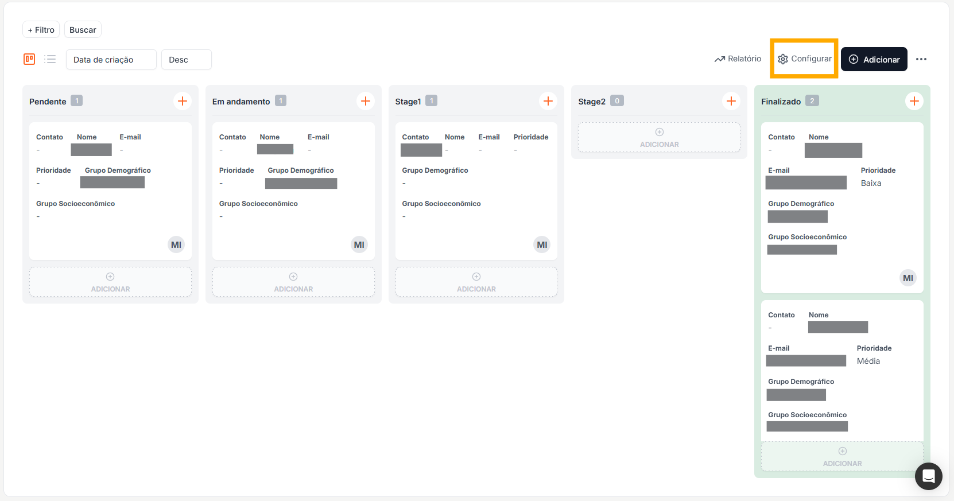The height and width of the screenshot is (501, 954).
Task: Click plus icon in Stage2 column header
Action: (x=731, y=101)
